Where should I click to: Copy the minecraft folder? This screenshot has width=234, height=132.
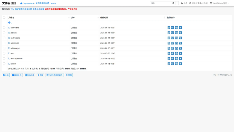(176, 43)
